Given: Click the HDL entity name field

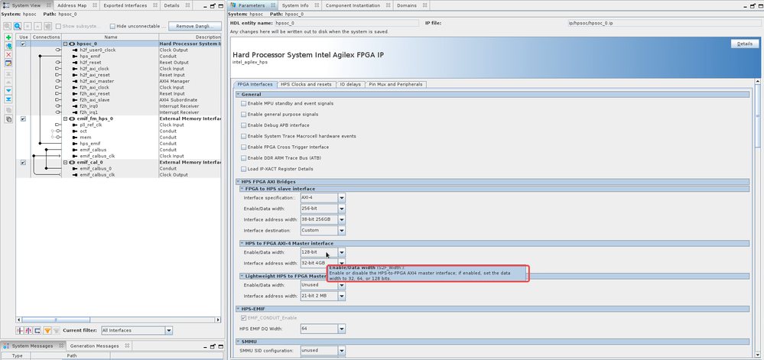Looking at the screenshot, I should pos(346,23).
